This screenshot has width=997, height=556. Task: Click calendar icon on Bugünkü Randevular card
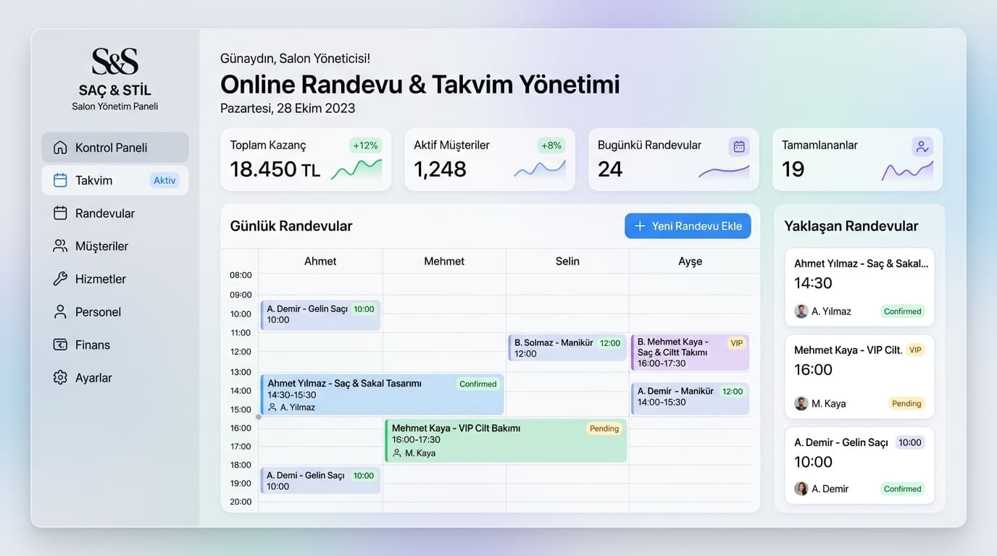click(x=739, y=146)
